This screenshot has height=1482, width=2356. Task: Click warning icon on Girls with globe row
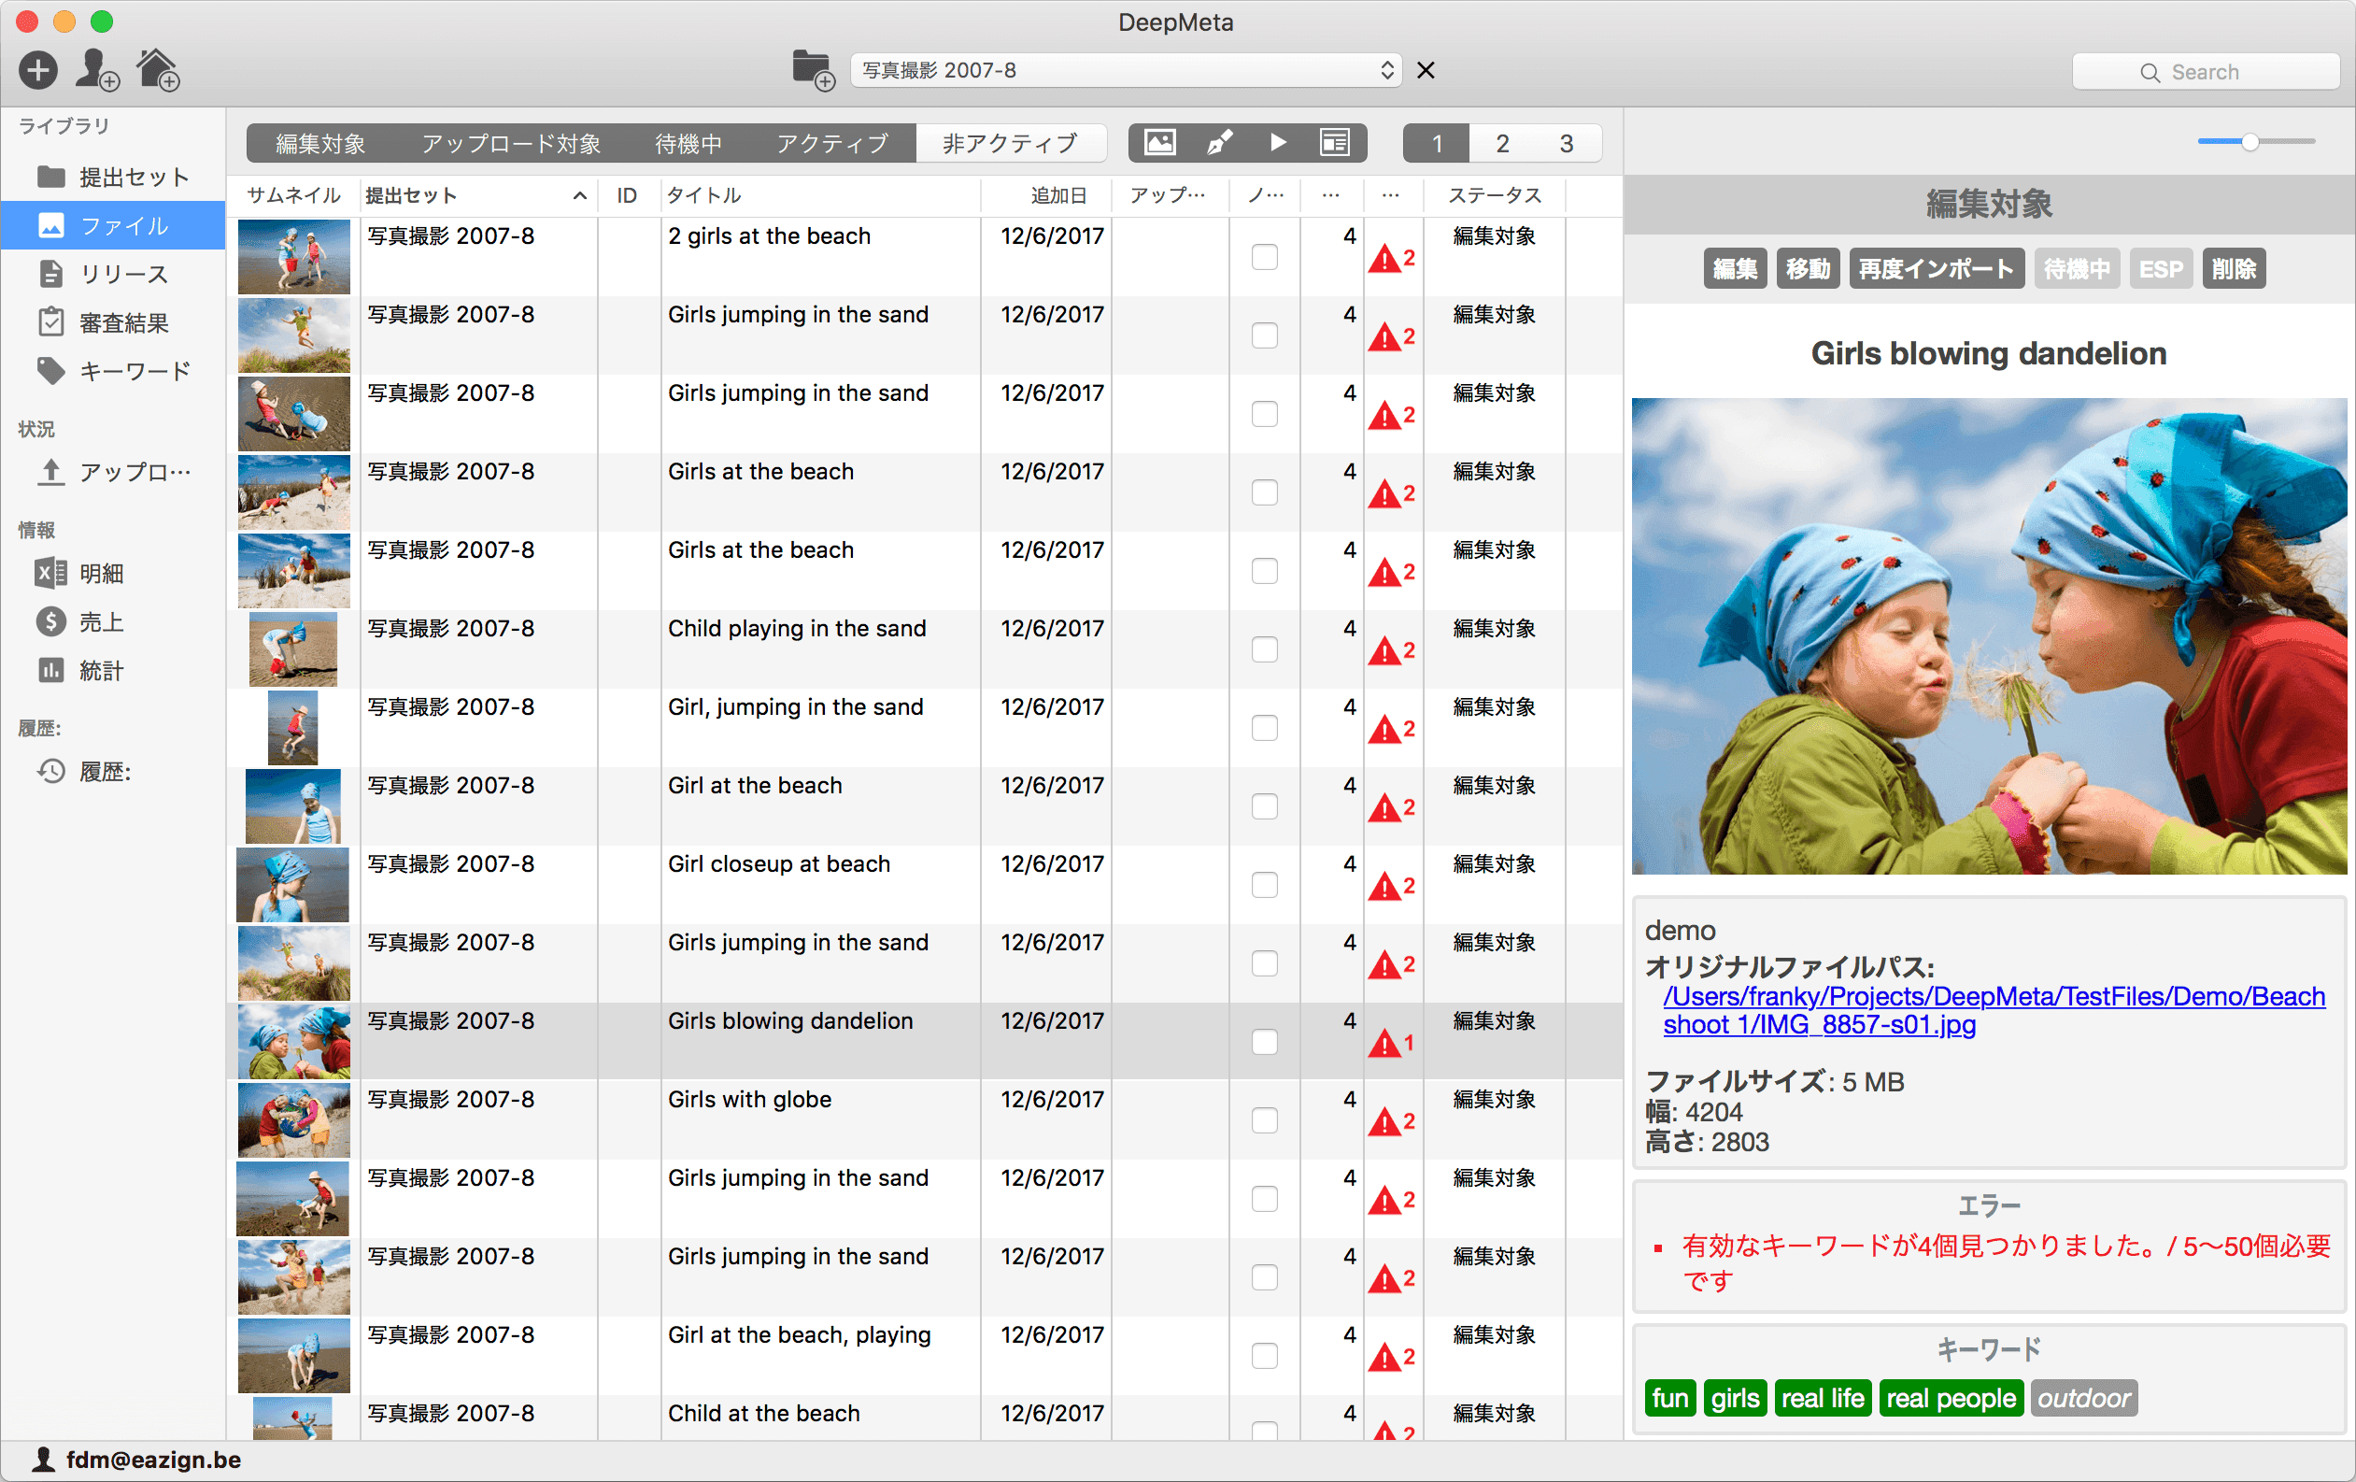pyautogui.click(x=1384, y=1121)
